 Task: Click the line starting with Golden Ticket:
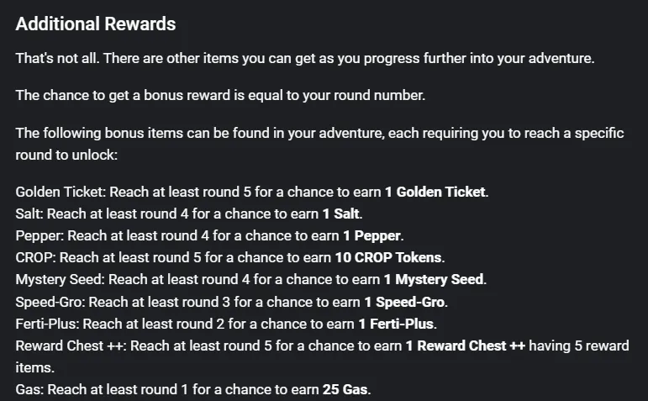coord(252,192)
